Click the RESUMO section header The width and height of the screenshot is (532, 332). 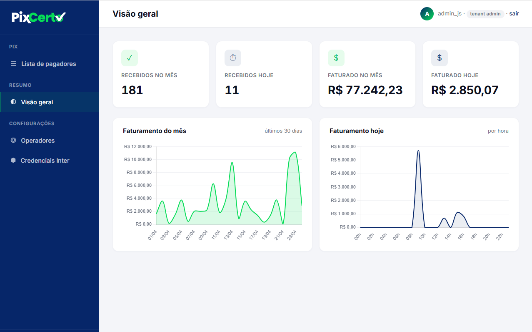point(20,85)
